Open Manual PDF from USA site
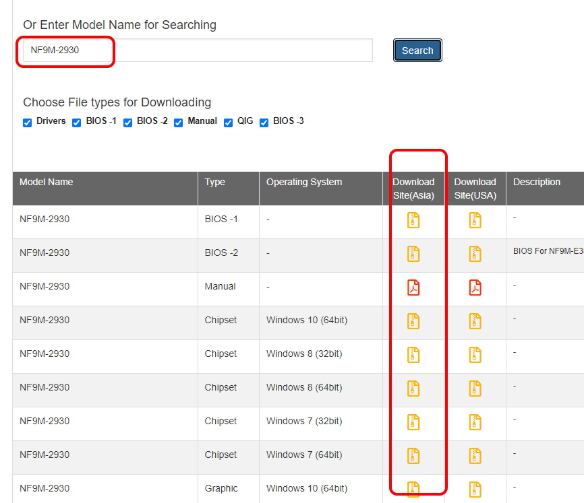The height and width of the screenshot is (503, 584). click(x=475, y=288)
